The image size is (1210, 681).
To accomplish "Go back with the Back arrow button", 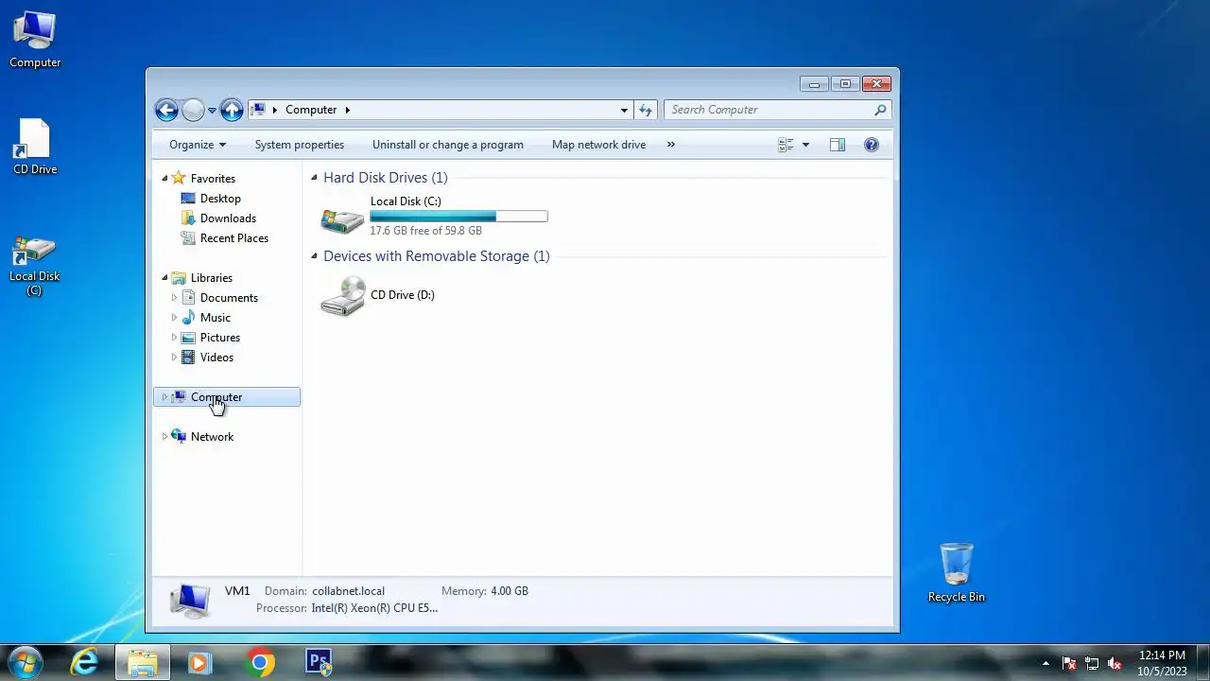I will point(166,110).
